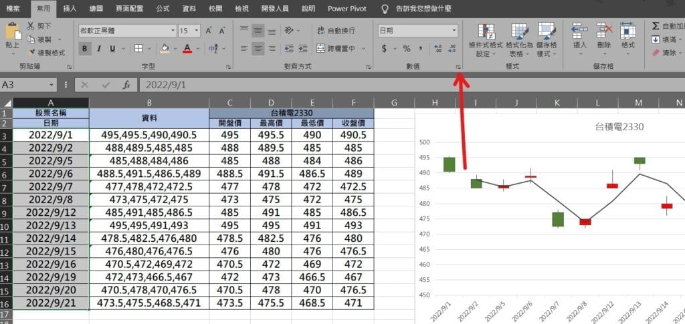Click the chart title 台積電2330
The width and height of the screenshot is (685, 324).
pyautogui.click(x=619, y=127)
